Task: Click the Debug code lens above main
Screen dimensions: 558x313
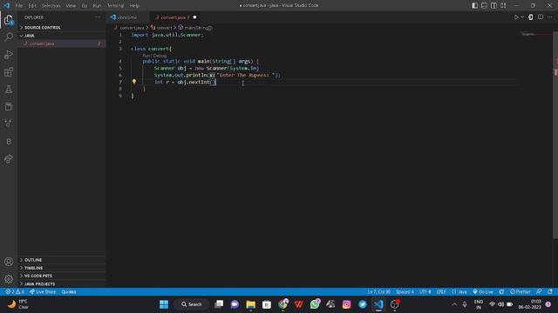Action: (x=160, y=56)
